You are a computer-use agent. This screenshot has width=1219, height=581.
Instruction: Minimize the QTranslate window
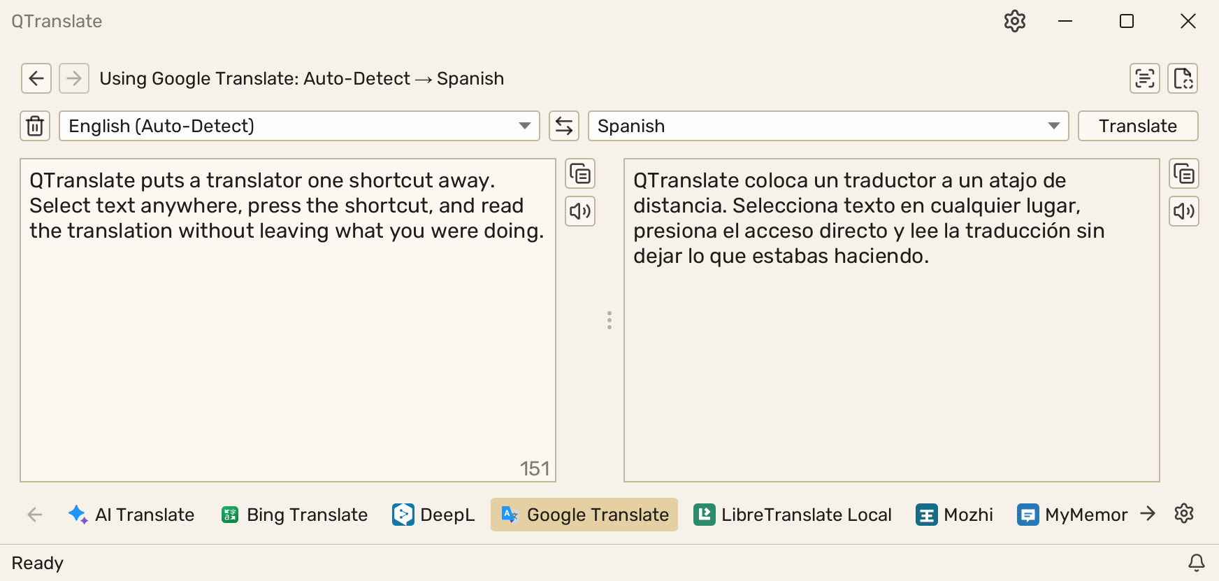click(1065, 21)
